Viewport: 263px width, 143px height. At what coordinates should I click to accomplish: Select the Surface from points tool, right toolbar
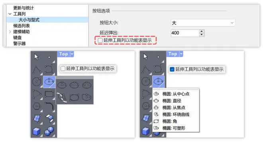click(146, 118)
